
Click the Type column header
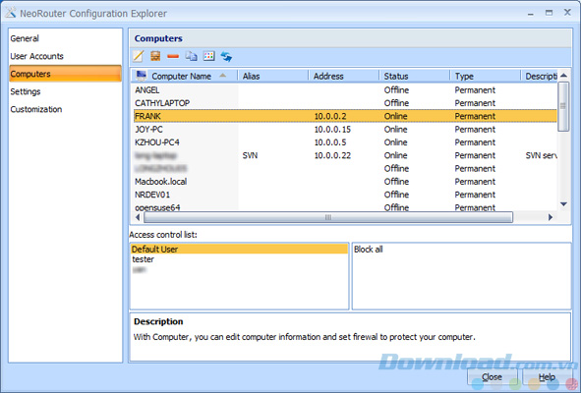coord(485,76)
